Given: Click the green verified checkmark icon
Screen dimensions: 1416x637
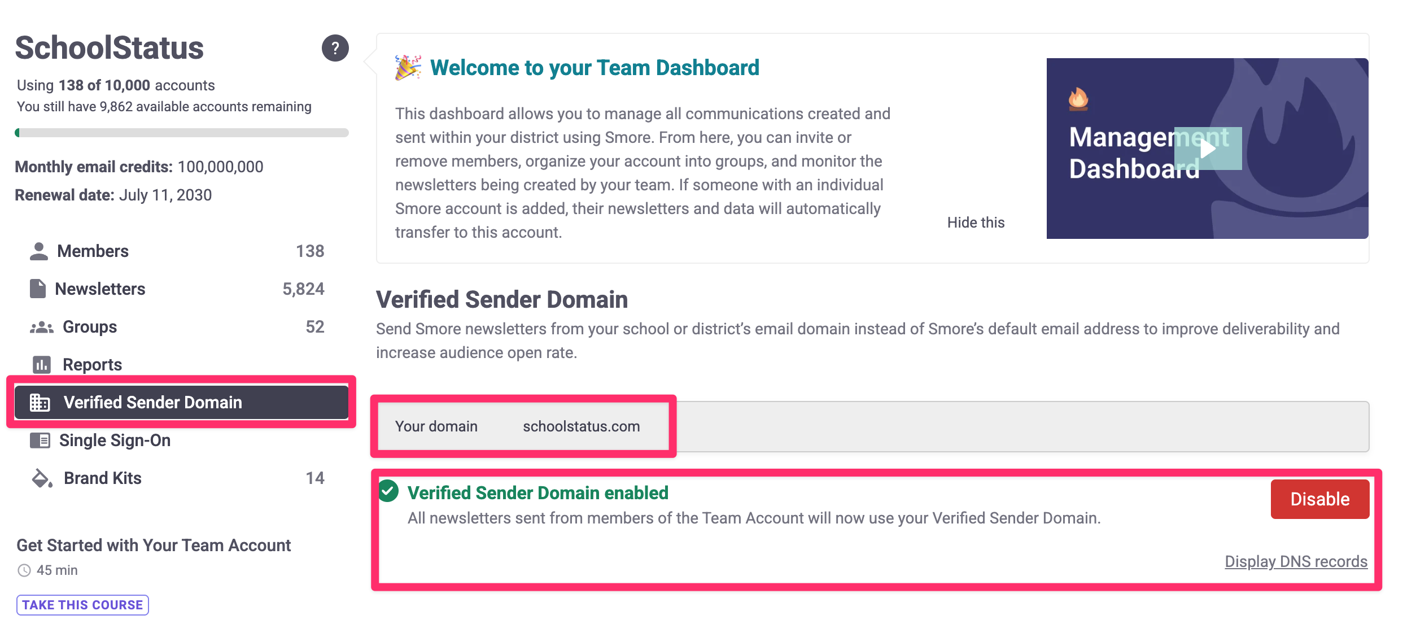Looking at the screenshot, I should pos(388,491).
